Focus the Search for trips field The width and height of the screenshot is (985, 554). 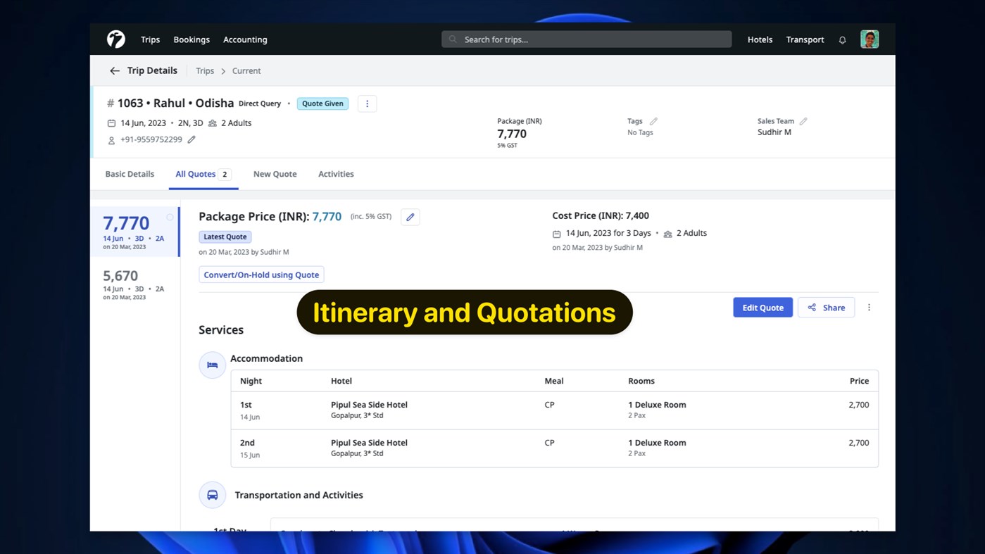(x=586, y=39)
